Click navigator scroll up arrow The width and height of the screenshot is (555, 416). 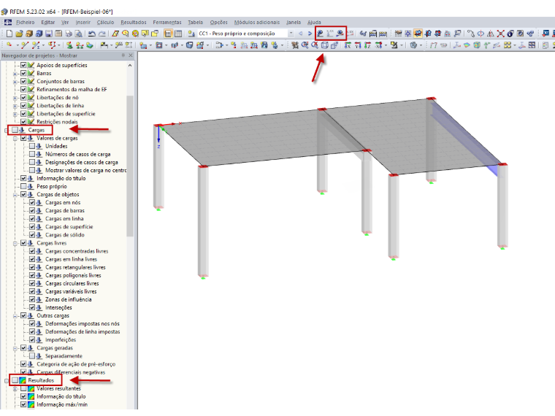130,66
